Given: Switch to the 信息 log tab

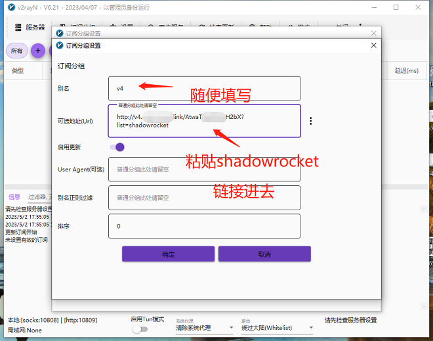Looking at the screenshot, I should tap(14, 197).
